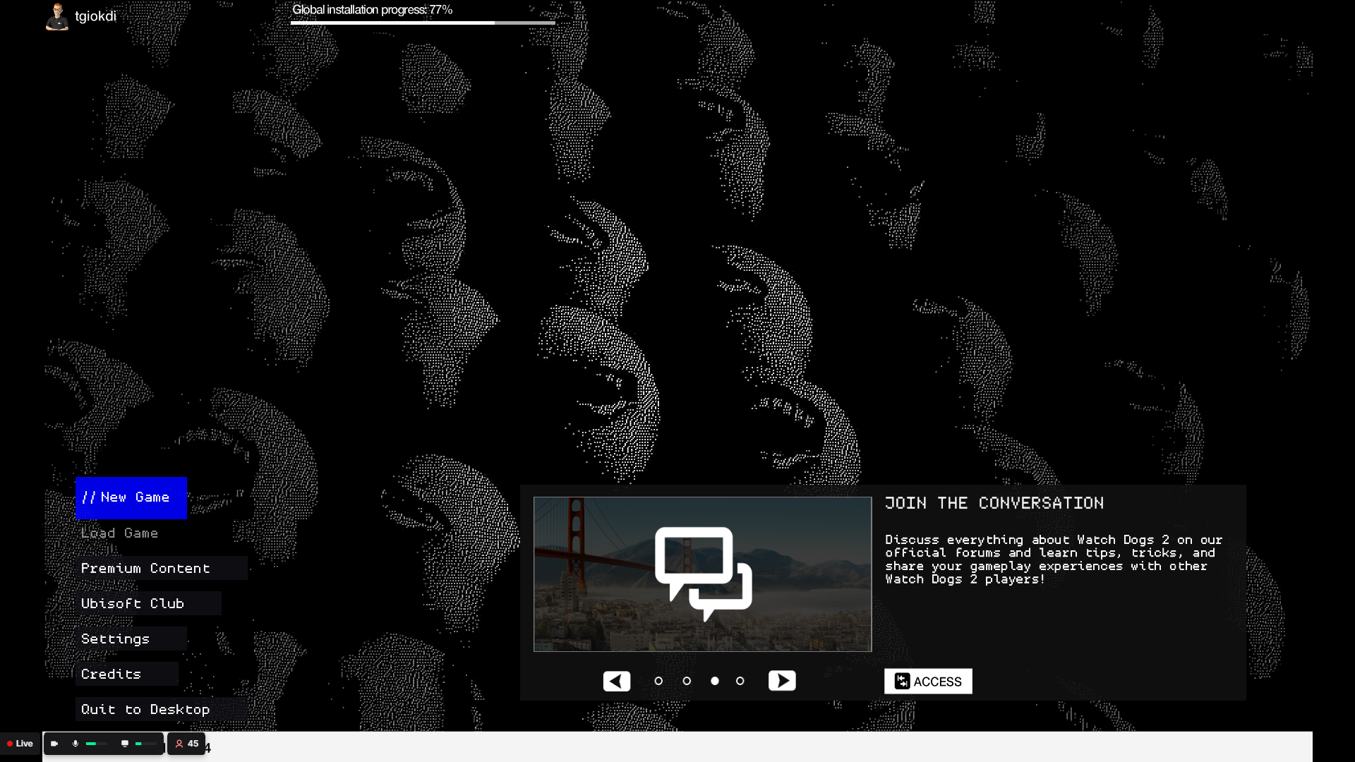Click the global installation progress bar
This screenshot has width=1355, height=762.
click(423, 23)
